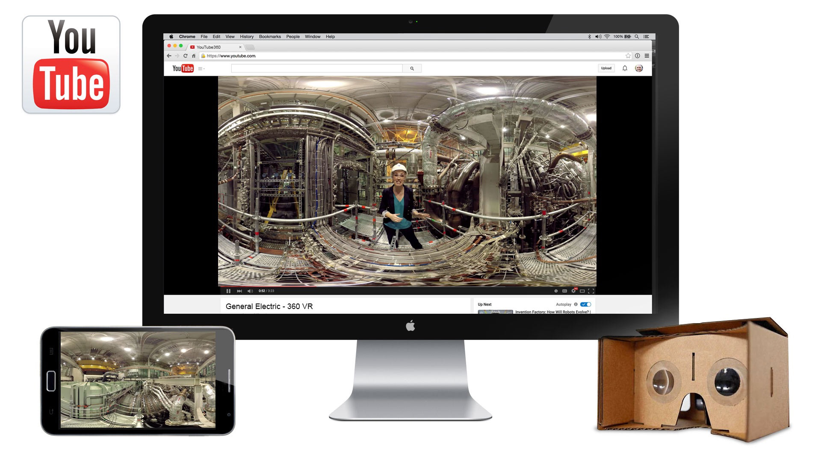Toggle closed captions on the player
The width and height of the screenshot is (821, 461).
(x=564, y=291)
